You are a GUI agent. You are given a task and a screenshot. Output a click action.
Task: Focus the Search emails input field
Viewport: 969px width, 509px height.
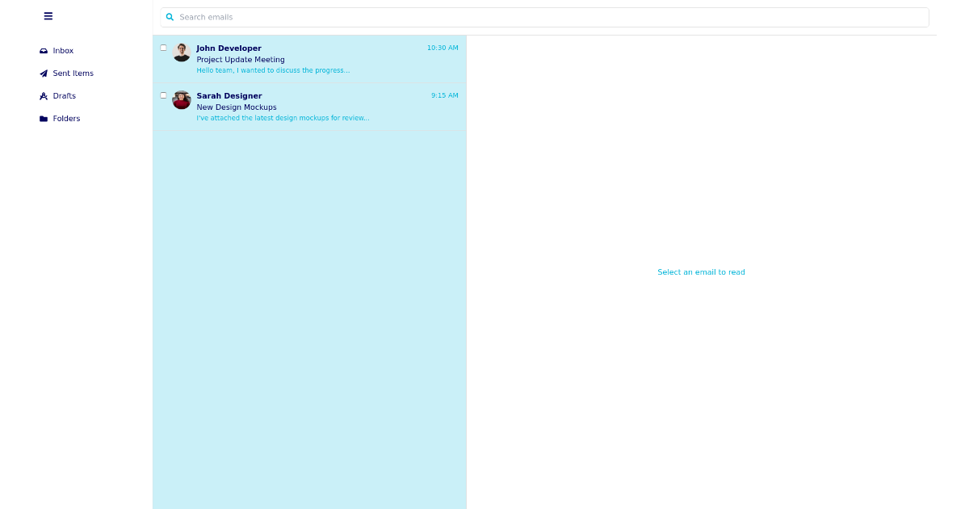click(x=549, y=17)
